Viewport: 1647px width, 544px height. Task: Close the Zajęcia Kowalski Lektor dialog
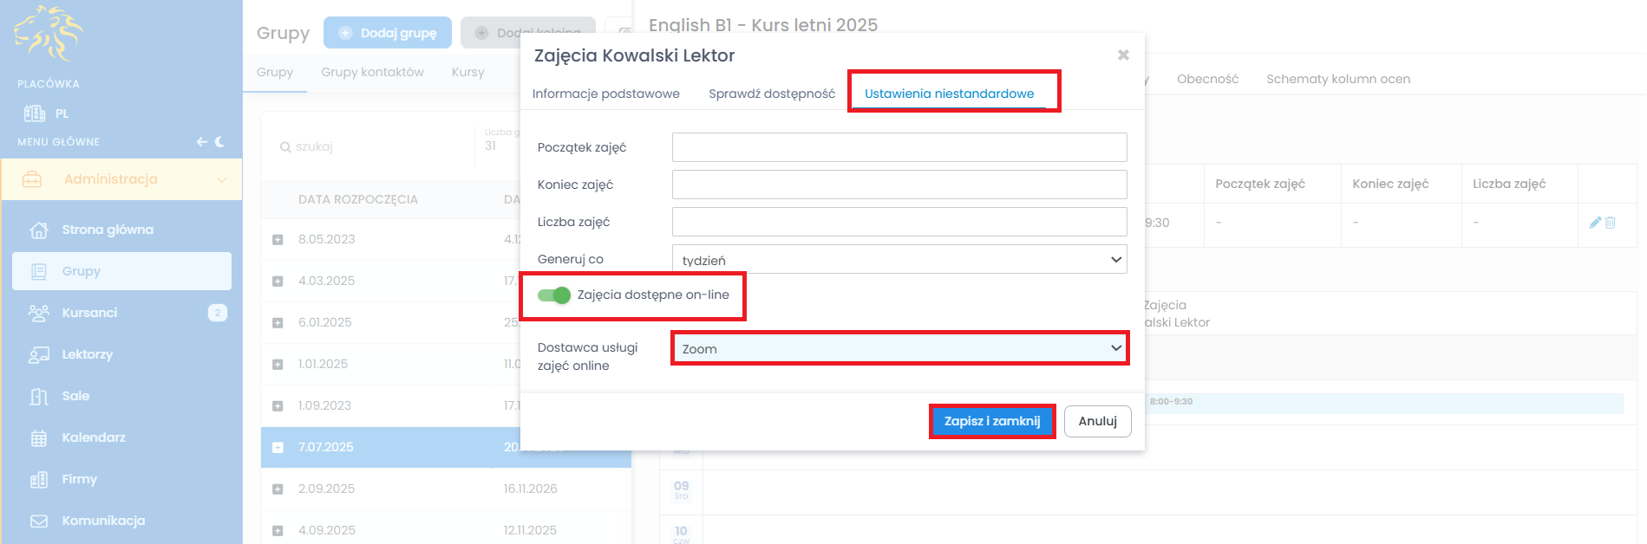[1123, 55]
